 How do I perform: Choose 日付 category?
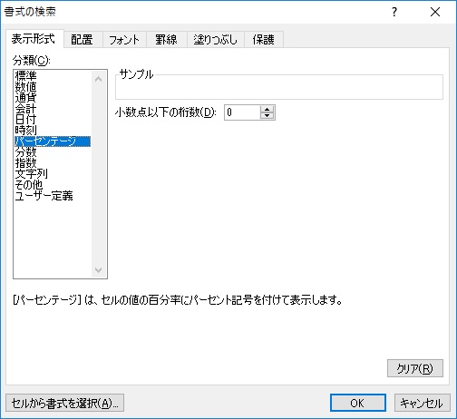(x=26, y=120)
